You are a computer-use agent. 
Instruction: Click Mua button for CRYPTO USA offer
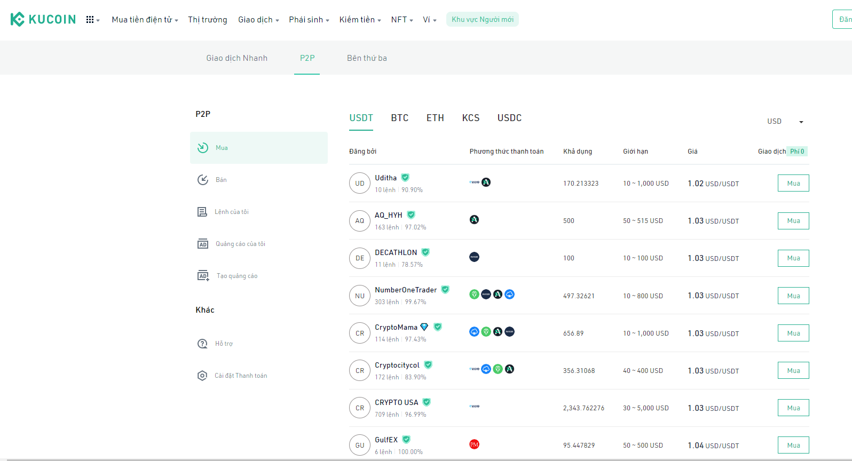pyautogui.click(x=793, y=408)
